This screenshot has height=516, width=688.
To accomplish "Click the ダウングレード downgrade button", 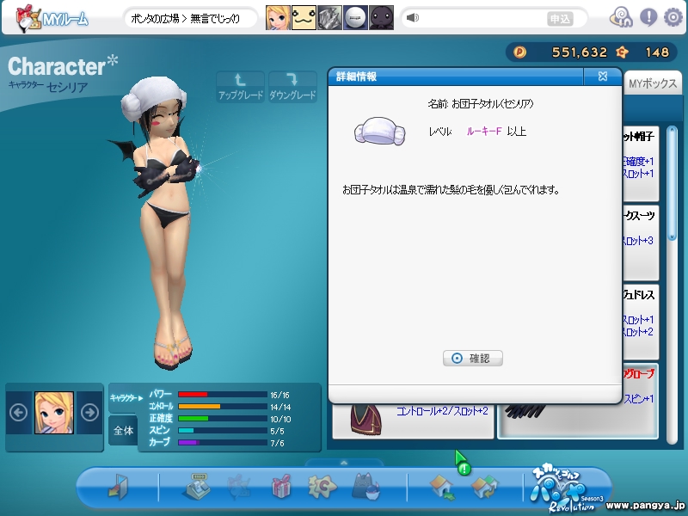I will point(292,87).
